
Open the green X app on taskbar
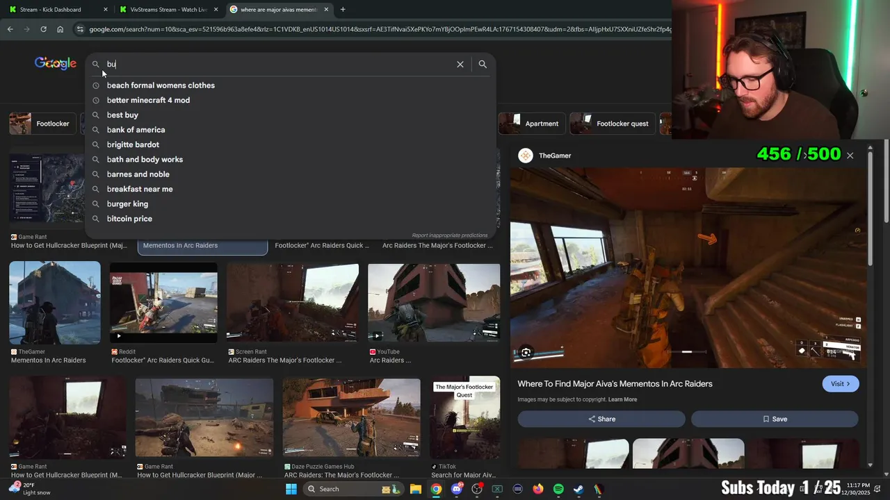[x=497, y=489]
